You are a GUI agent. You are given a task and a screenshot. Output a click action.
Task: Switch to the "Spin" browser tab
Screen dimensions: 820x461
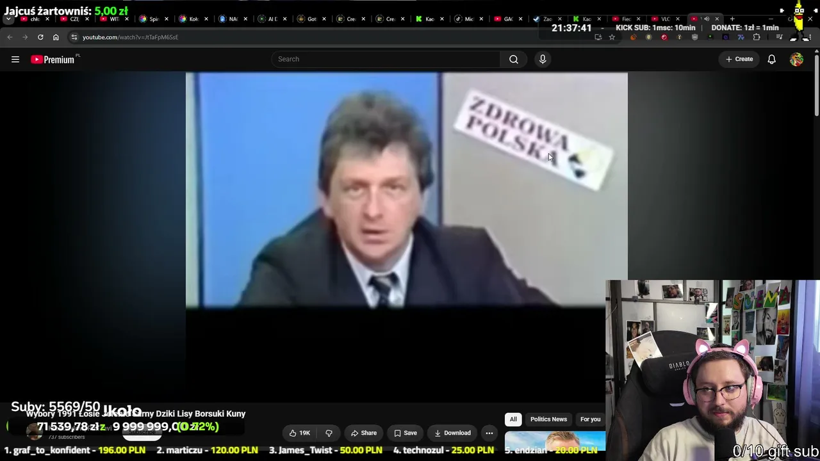pyautogui.click(x=154, y=19)
